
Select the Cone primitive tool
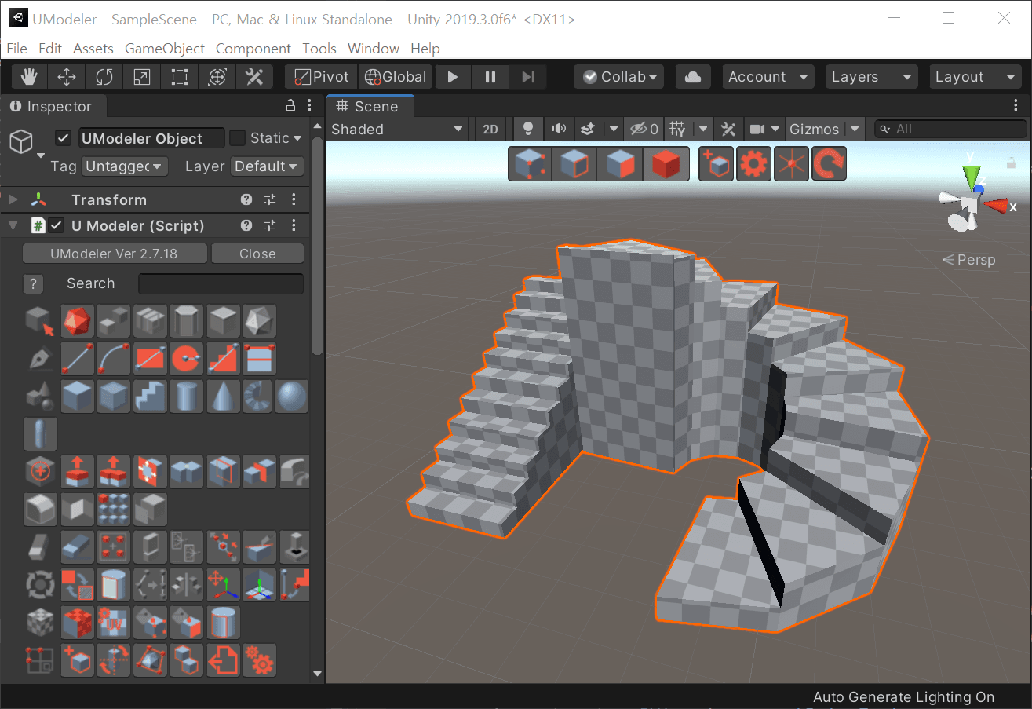coord(223,397)
